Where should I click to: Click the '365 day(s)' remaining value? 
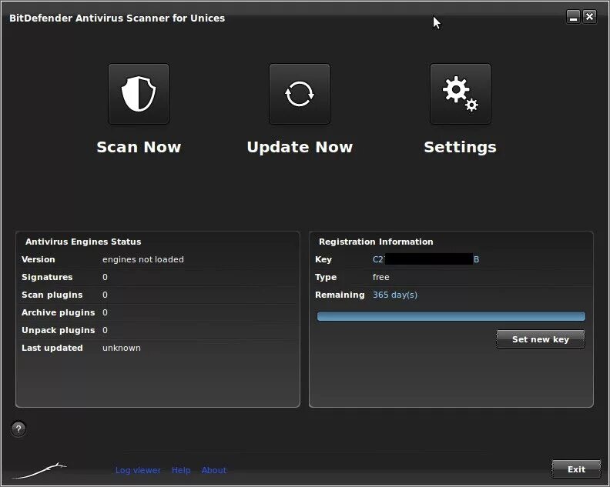click(x=395, y=295)
